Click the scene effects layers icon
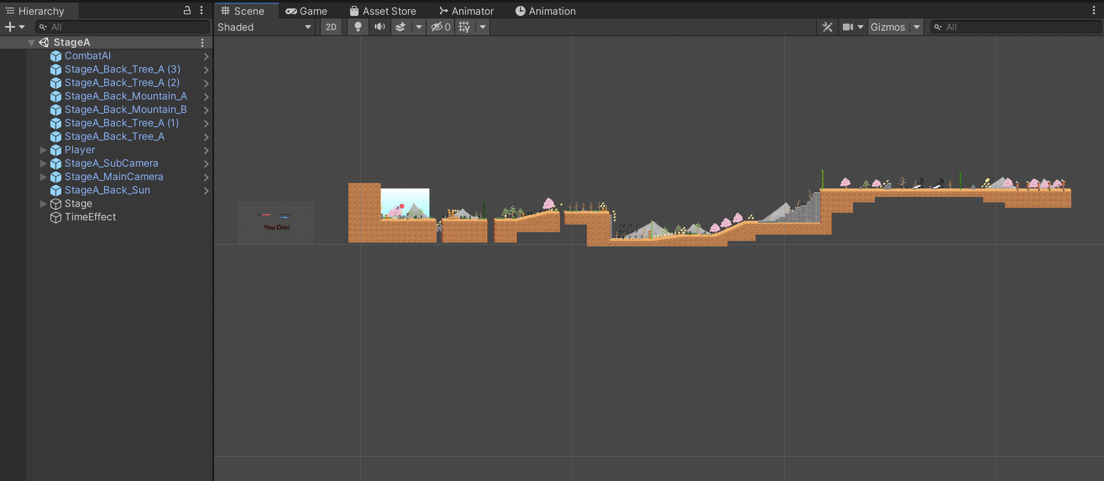 click(x=400, y=27)
